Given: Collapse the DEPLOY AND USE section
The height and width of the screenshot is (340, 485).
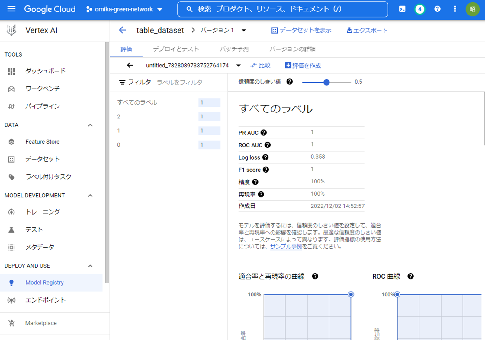Looking at the screenshot, I should [90, 266].
